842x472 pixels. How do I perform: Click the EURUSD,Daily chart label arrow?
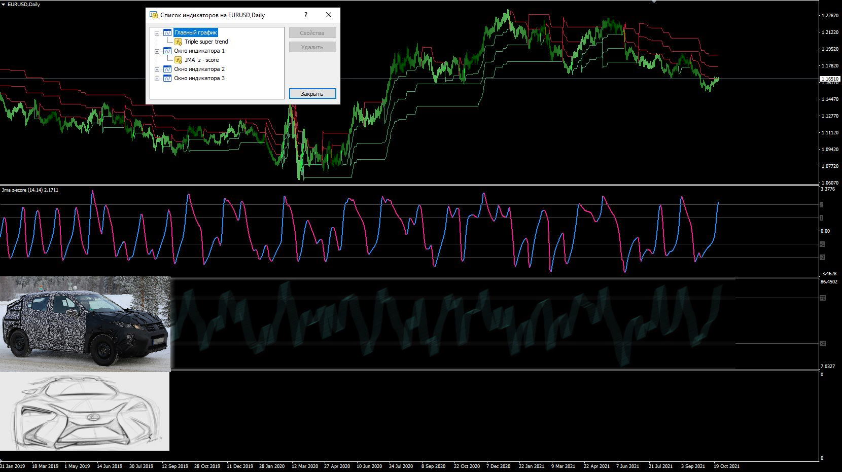point(4,5)
